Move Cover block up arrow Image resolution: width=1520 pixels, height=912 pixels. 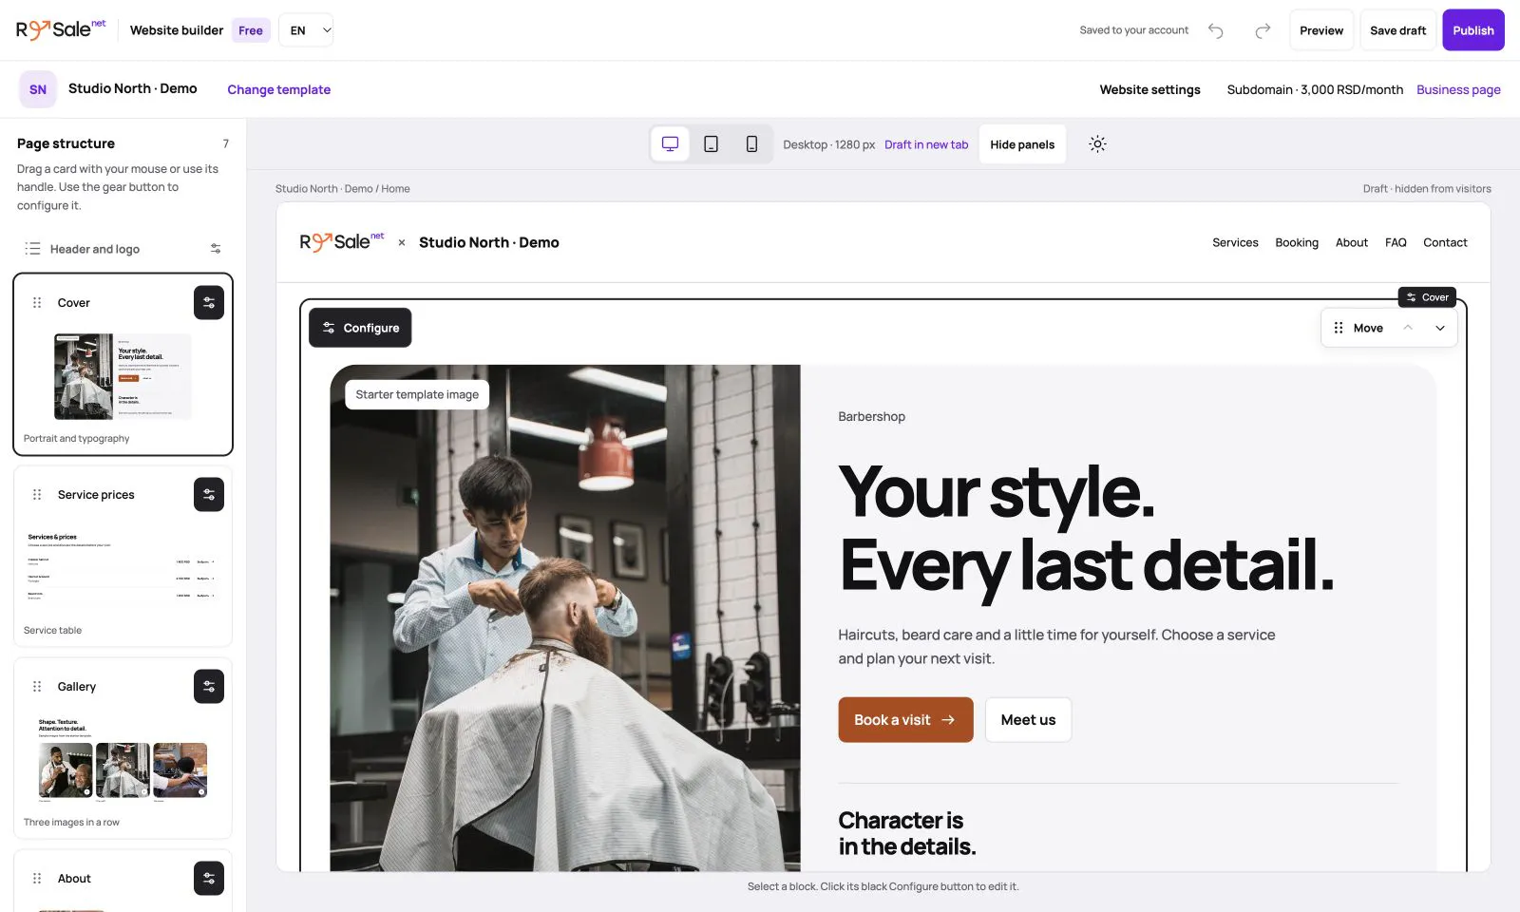(1408, 328)
